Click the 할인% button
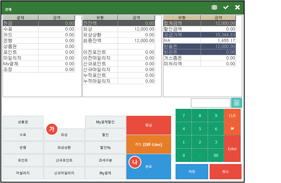The width and height of the screenshot is (281, 183). tap(105, 148)
